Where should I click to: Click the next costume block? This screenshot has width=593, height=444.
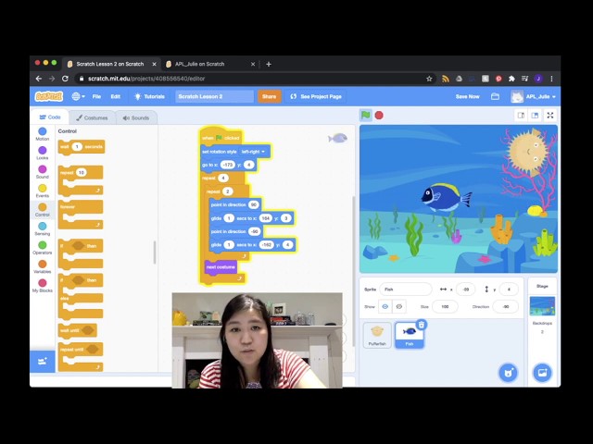point(221,267)
